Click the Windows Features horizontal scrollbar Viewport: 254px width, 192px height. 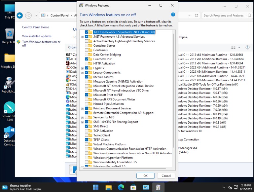coord(124,169)
